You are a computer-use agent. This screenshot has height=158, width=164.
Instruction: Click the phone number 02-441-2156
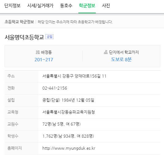(55, 88)
